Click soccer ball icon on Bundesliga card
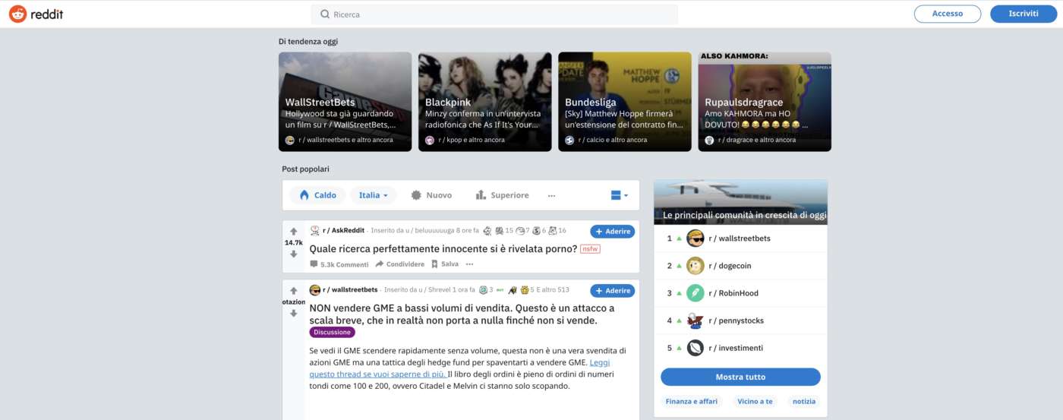1063x420 pixels. [x=569, y=141]
